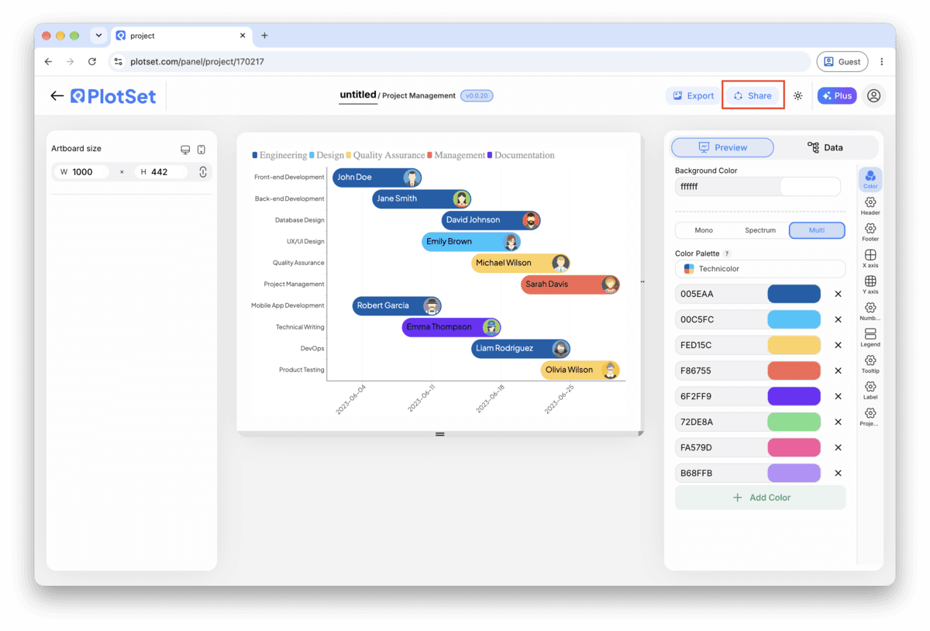The width and height of the screenshot is (930, 631).
Task: Toggle the aspect ratio lock icon
Action: pos(203,172)
